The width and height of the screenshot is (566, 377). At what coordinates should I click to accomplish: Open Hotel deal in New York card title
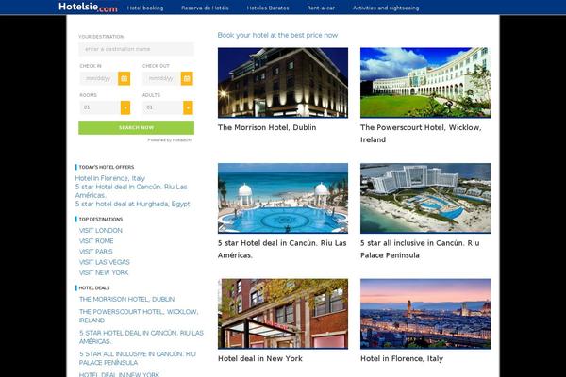tap(260, 358)
